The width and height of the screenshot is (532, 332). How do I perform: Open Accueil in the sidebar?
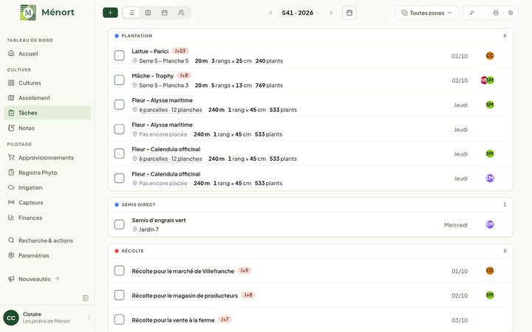point(47,54)
